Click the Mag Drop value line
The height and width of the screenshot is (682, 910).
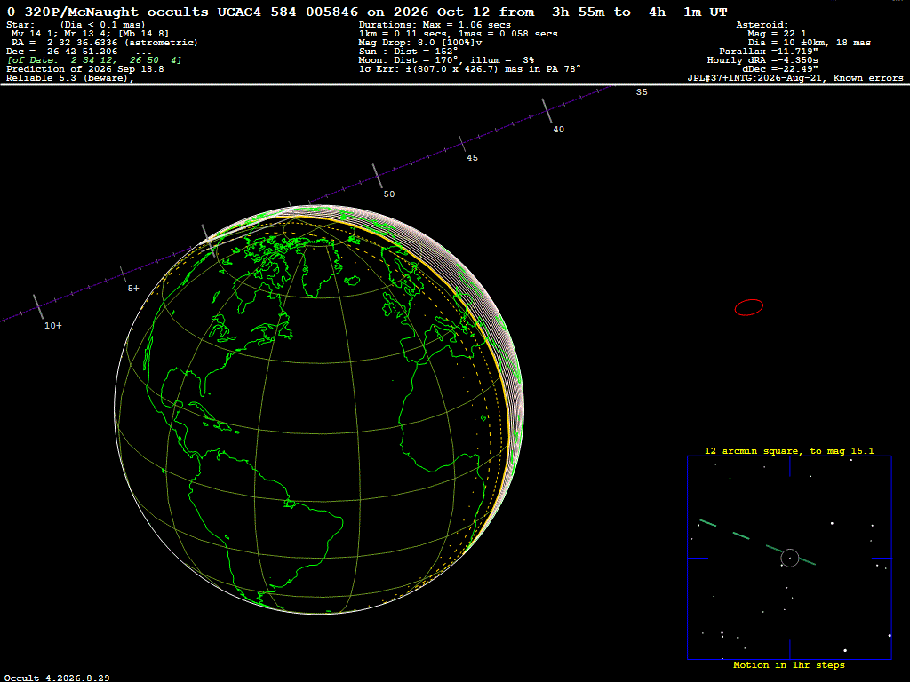tap(420, 43)
